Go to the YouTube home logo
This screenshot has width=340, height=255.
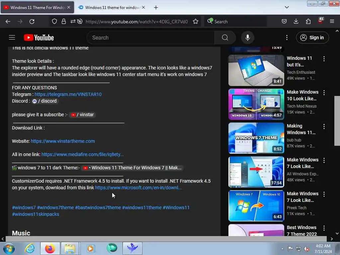(x=39, y=38)
